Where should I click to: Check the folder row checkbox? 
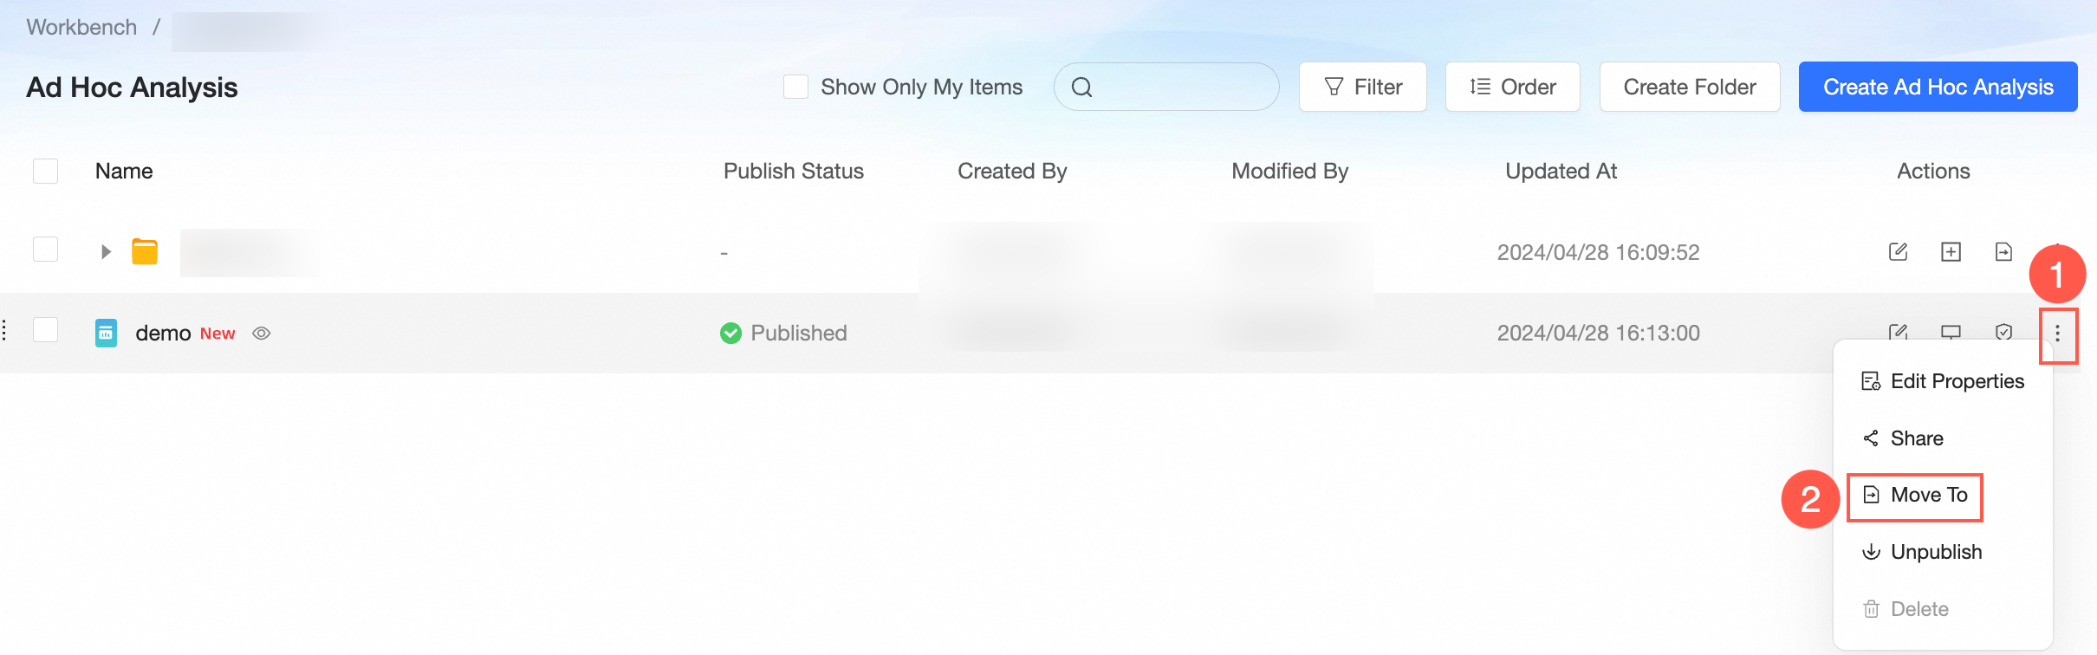point(45,250)
